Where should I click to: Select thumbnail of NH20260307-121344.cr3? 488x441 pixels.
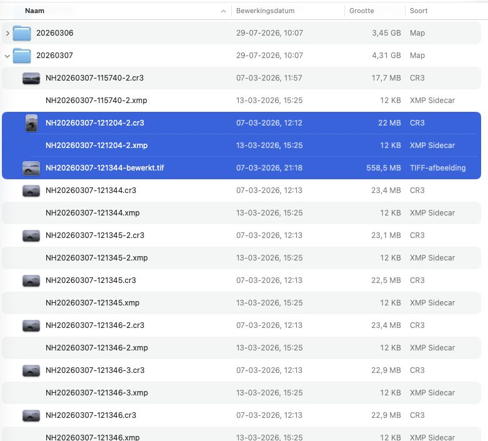point(31,191)
